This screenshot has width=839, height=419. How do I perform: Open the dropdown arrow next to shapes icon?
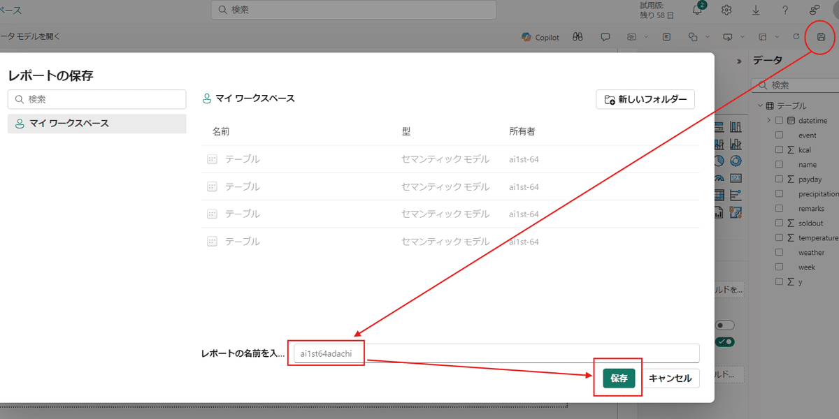708,37
